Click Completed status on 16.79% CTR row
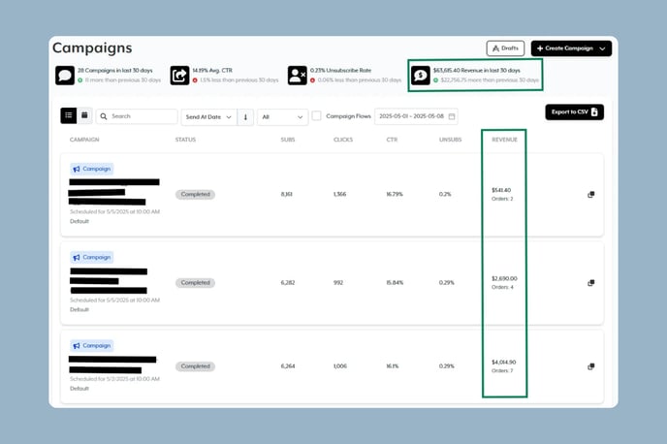The image size is (667, 444). pos(195,194)
